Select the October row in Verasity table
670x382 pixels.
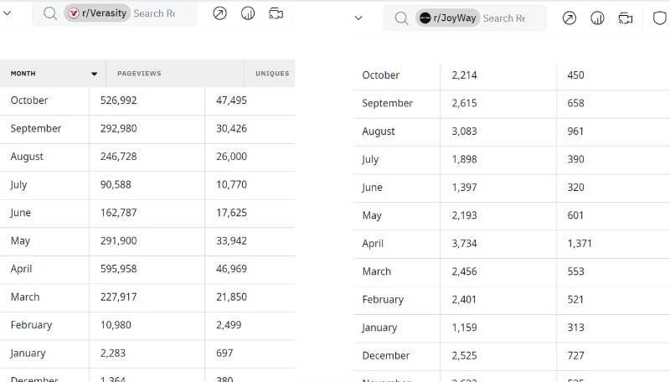147,101
